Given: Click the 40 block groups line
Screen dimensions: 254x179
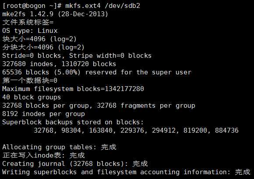Looking at the screenshot, I should 32,97.
